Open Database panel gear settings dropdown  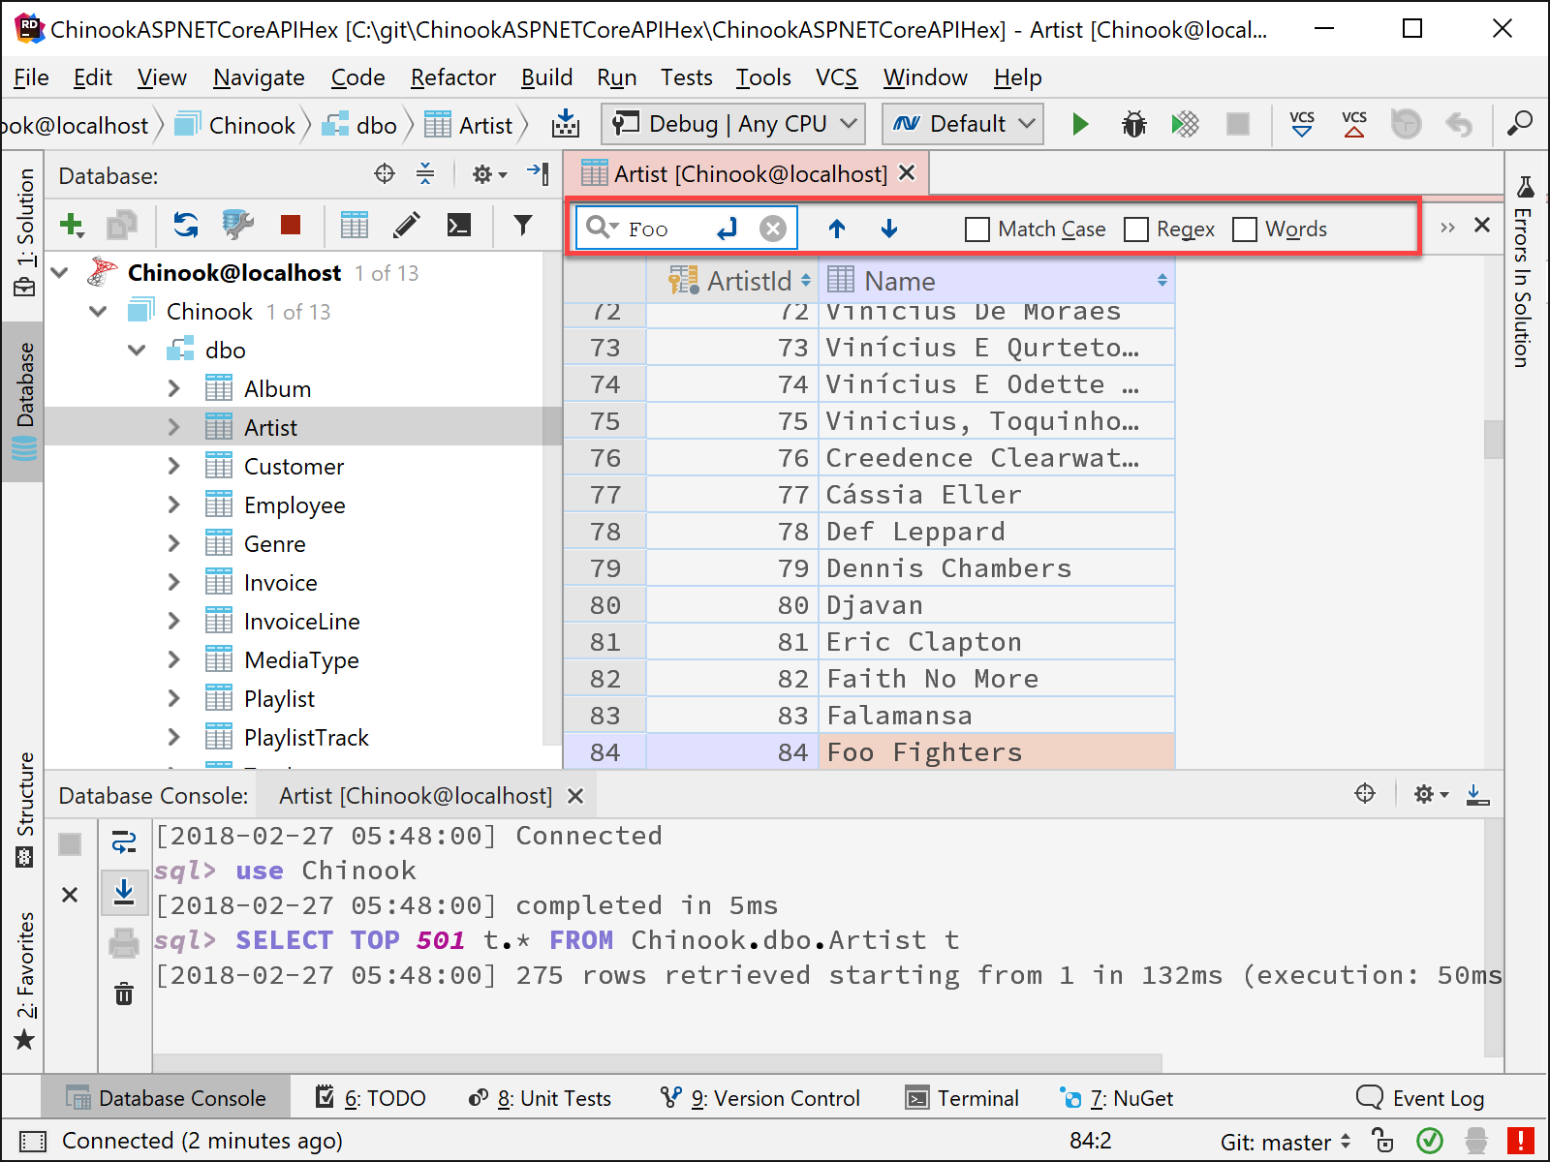tap(489, 174)
